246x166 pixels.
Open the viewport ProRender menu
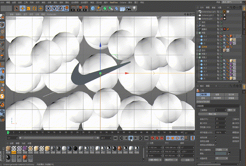[x=52, y=15]
